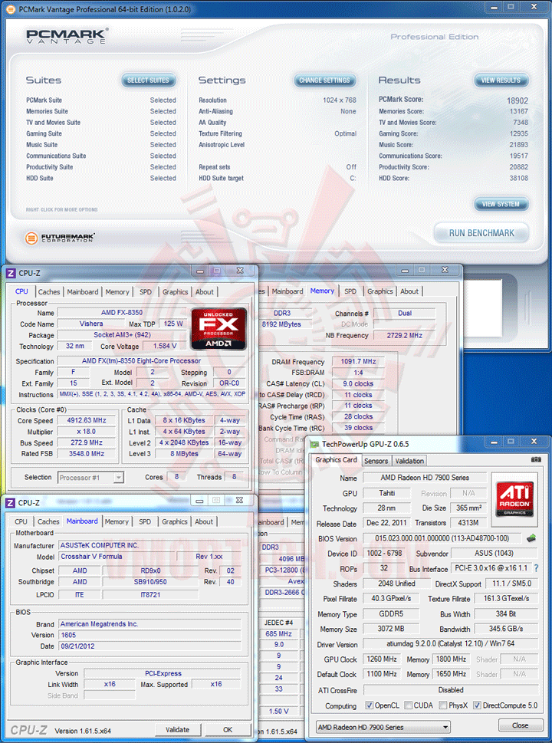Click the PCMark Vantage title bar icon
The width and height of the screenshot is (552, 743).
[x=11, y=9]
